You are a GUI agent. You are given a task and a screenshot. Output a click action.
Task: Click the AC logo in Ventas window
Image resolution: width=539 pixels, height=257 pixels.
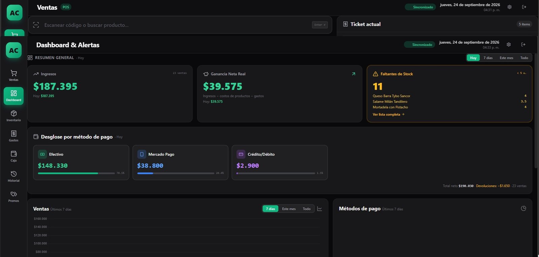tap(14, 13)
